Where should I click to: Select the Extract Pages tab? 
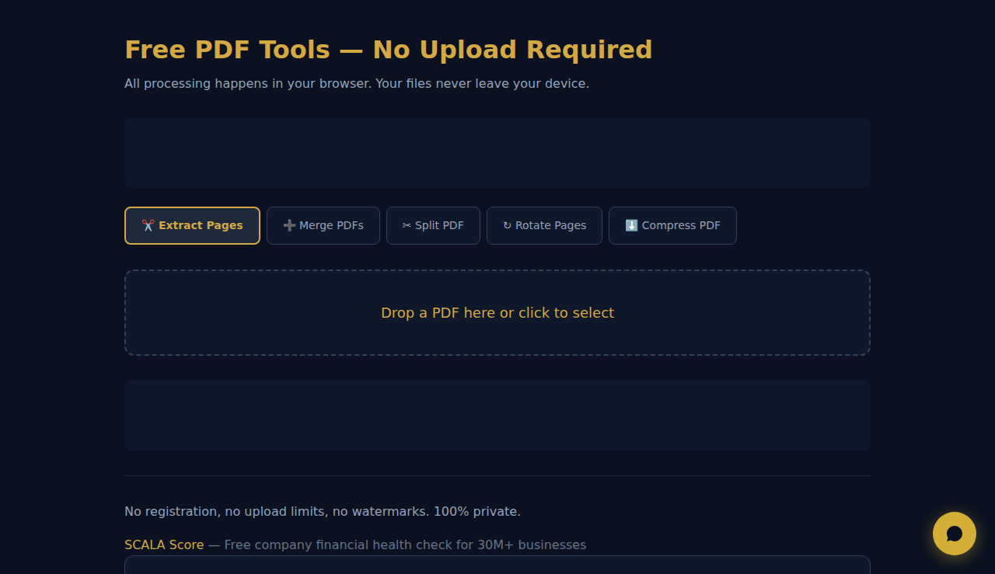click(192, 225)
